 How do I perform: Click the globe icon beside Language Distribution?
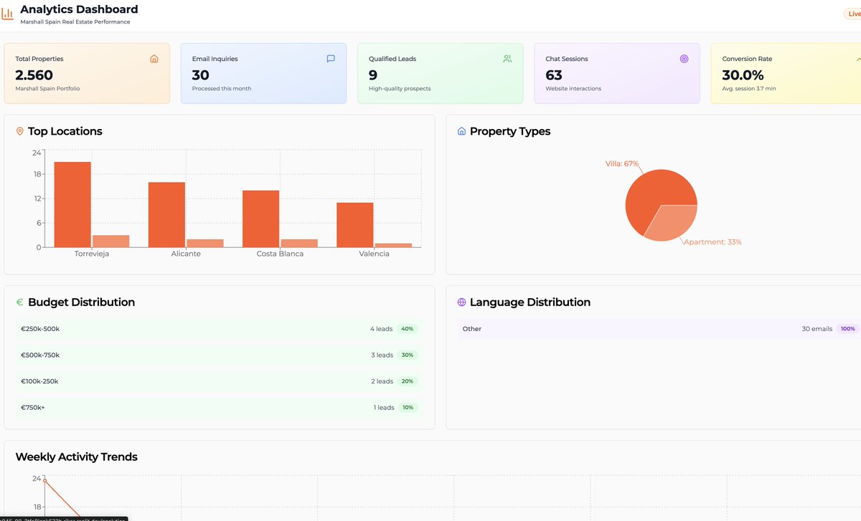pos(461,302)
